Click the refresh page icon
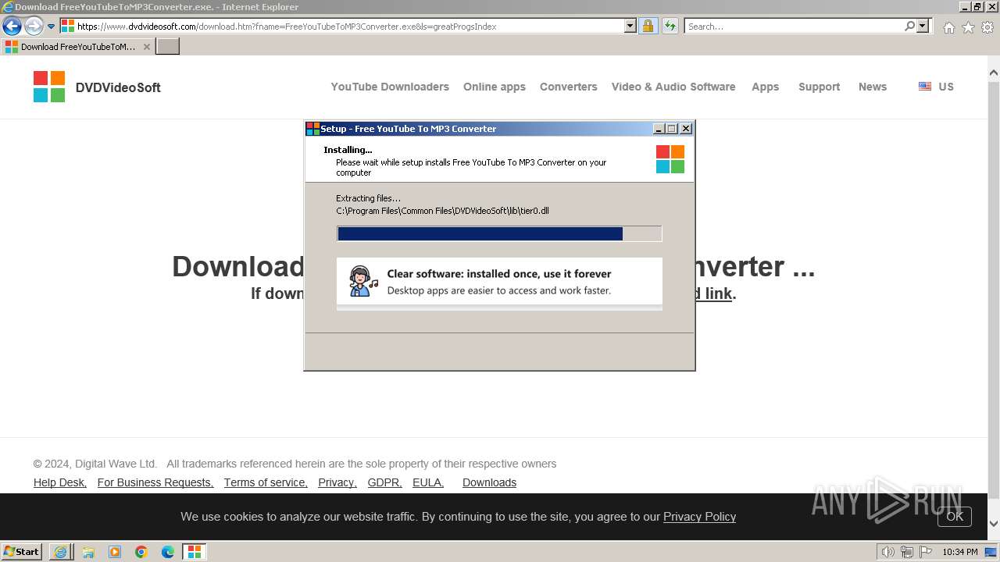 [x=670, y=27]
